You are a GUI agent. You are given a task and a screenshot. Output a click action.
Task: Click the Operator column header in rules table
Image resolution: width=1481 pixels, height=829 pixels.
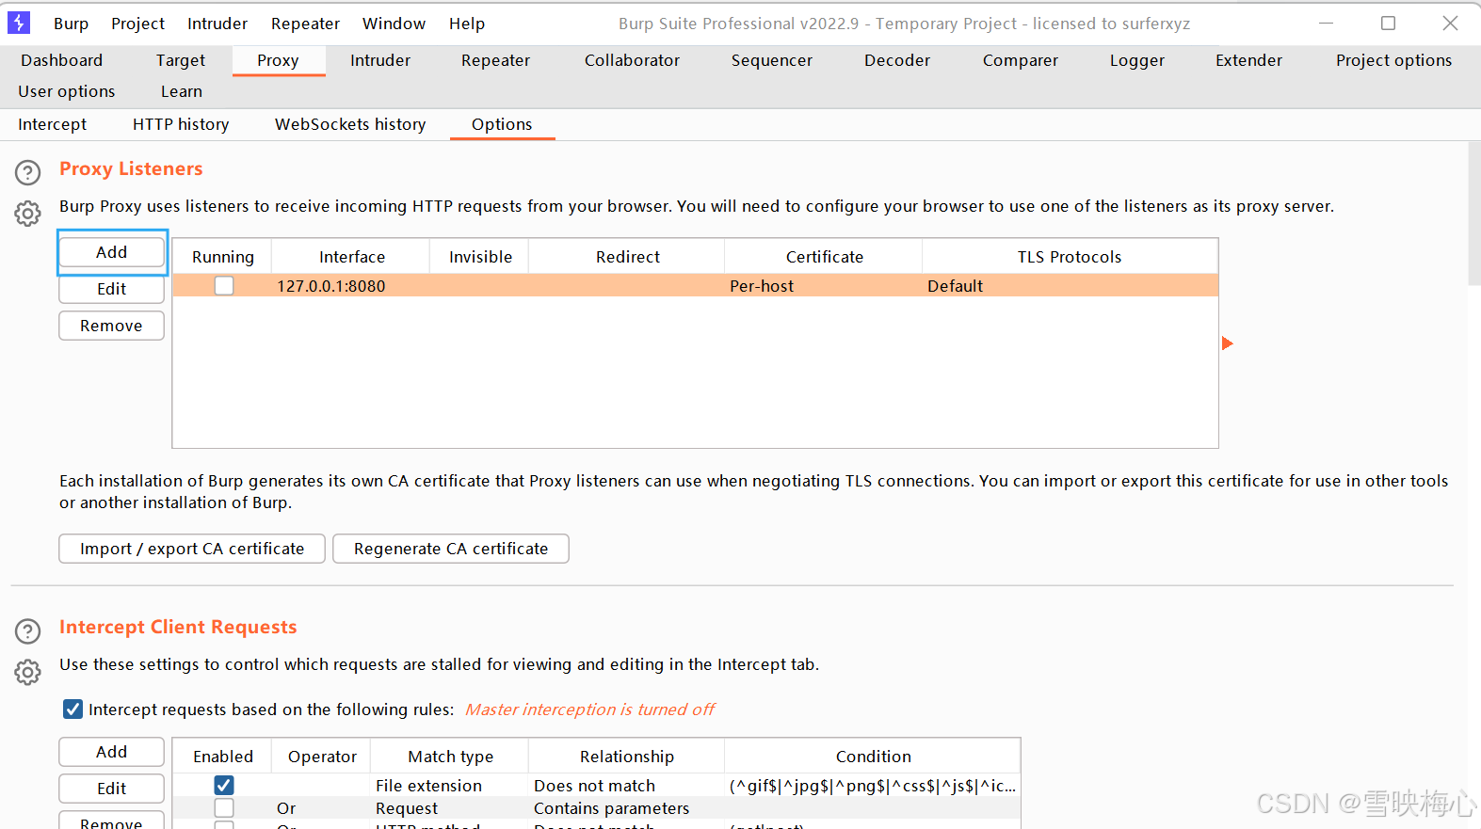pyautogui.click(x=322, y=757)
